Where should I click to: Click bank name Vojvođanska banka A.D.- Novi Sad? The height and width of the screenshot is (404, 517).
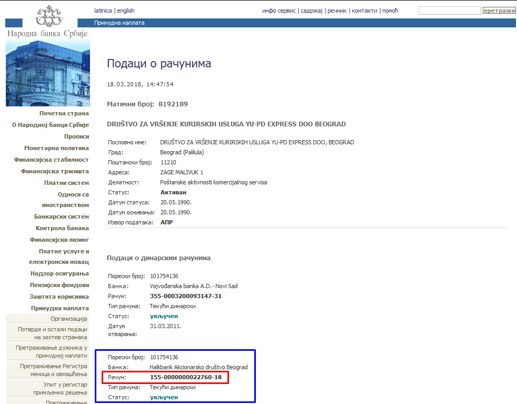tap(194, 286)
